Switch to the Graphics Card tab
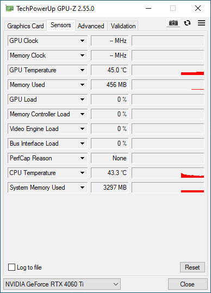Screen dimensions: 211x293 point(26,26)
